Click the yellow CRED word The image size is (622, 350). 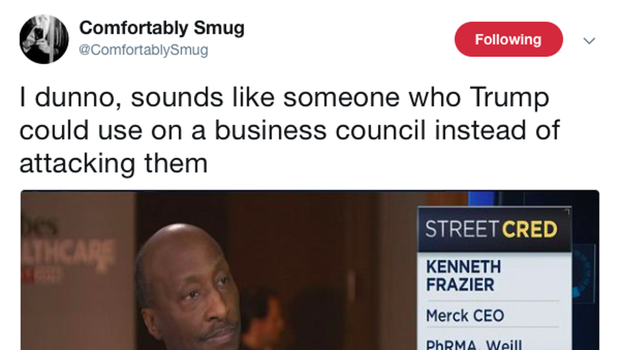click(x=529, y=229)
